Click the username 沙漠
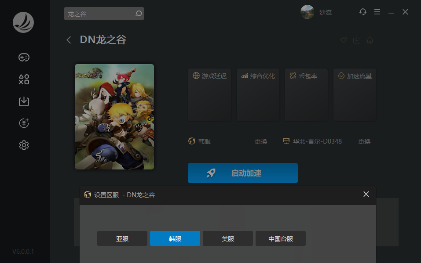Screen dimensions: 421x263 pos(326,12)
